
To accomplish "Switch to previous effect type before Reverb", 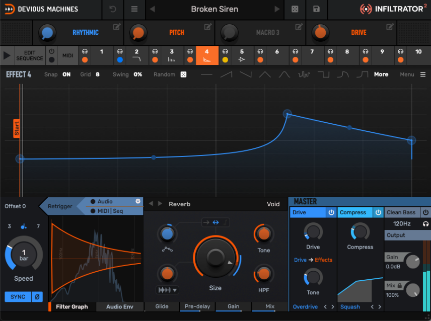I will point(151,204).
